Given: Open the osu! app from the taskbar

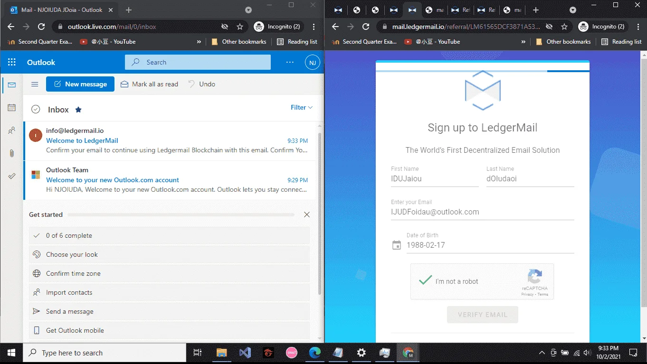Looking at the screenshot, I should [292, 353].
